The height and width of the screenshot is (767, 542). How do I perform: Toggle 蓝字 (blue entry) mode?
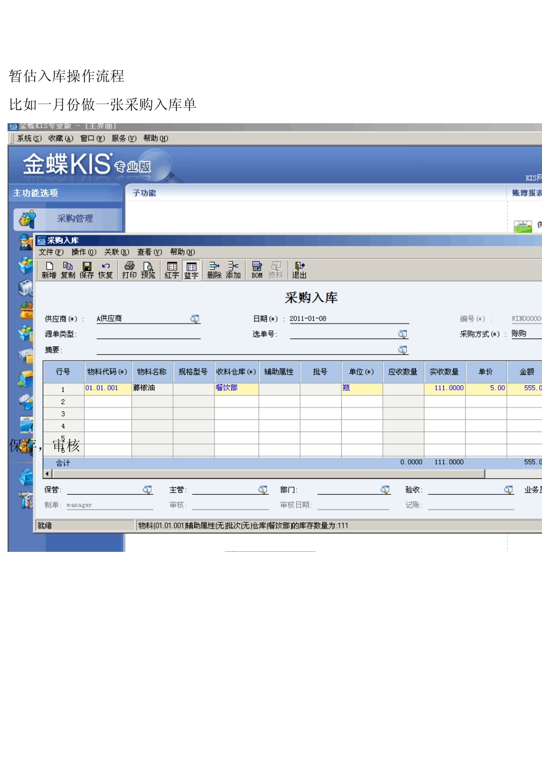(x=191, y=270)
